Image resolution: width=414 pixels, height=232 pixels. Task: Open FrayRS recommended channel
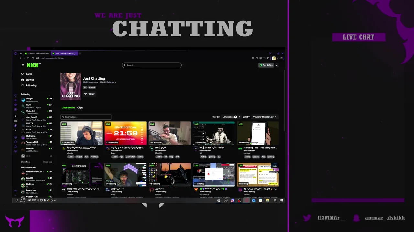37,179
